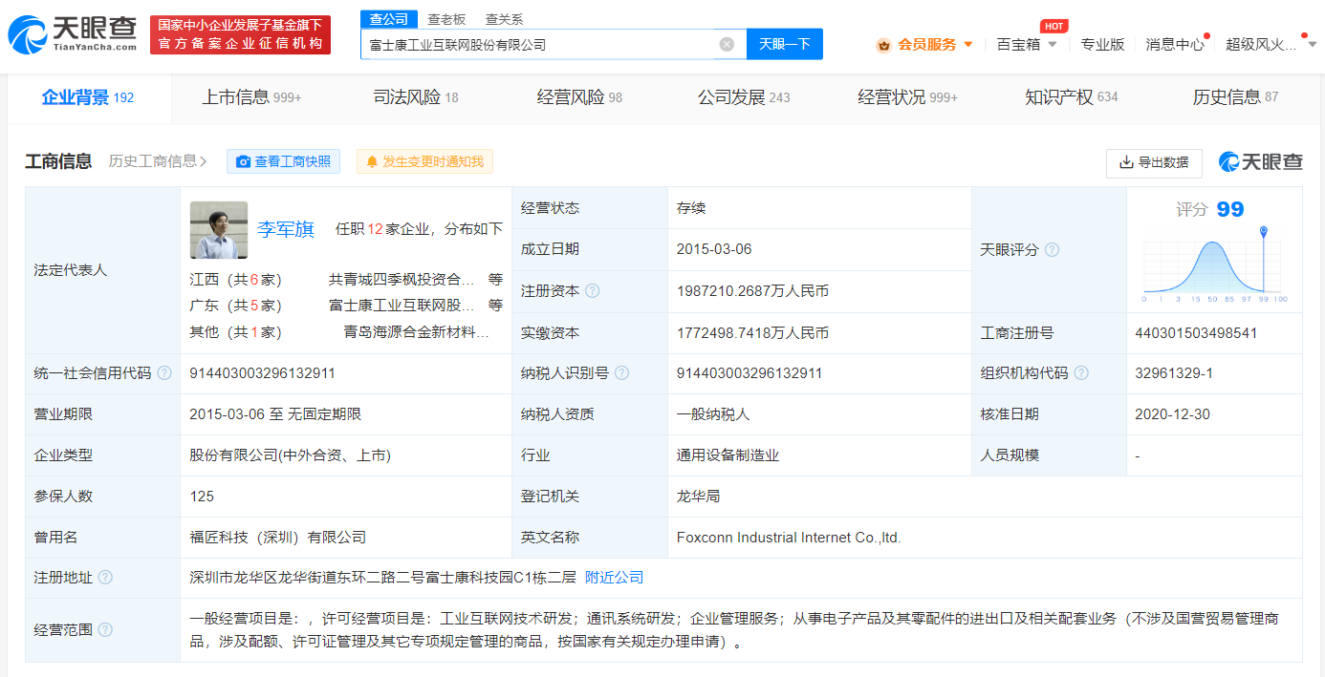Click the 查看工商快照 button
This screenshot has height=677, width=1325.
(x=283, y=161)
